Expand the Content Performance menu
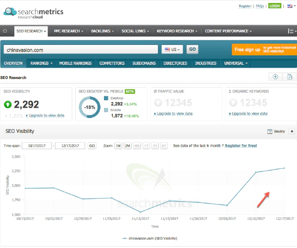297x248 pixels. 228,31
